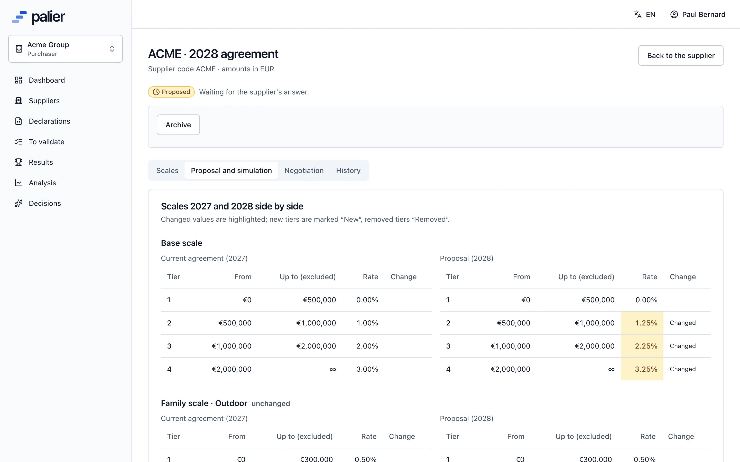Click the palier logo

click(39, 17)
